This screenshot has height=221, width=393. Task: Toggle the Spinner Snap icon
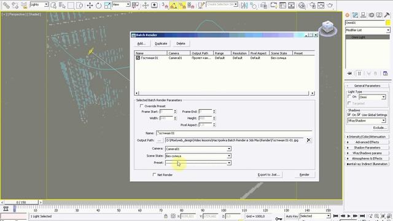tap(191, 6)
